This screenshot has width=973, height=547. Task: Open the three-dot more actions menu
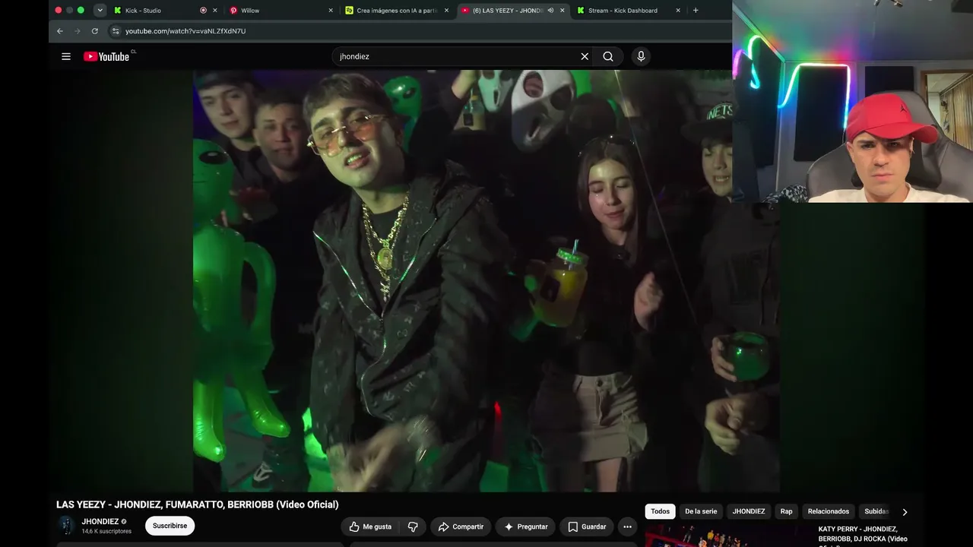(x=627, y=526)
